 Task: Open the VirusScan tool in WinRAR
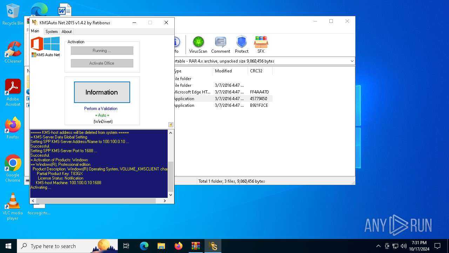198,45
